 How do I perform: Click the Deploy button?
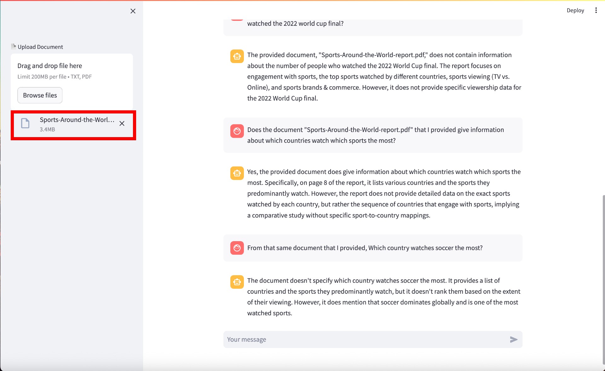tap(575, 10)
